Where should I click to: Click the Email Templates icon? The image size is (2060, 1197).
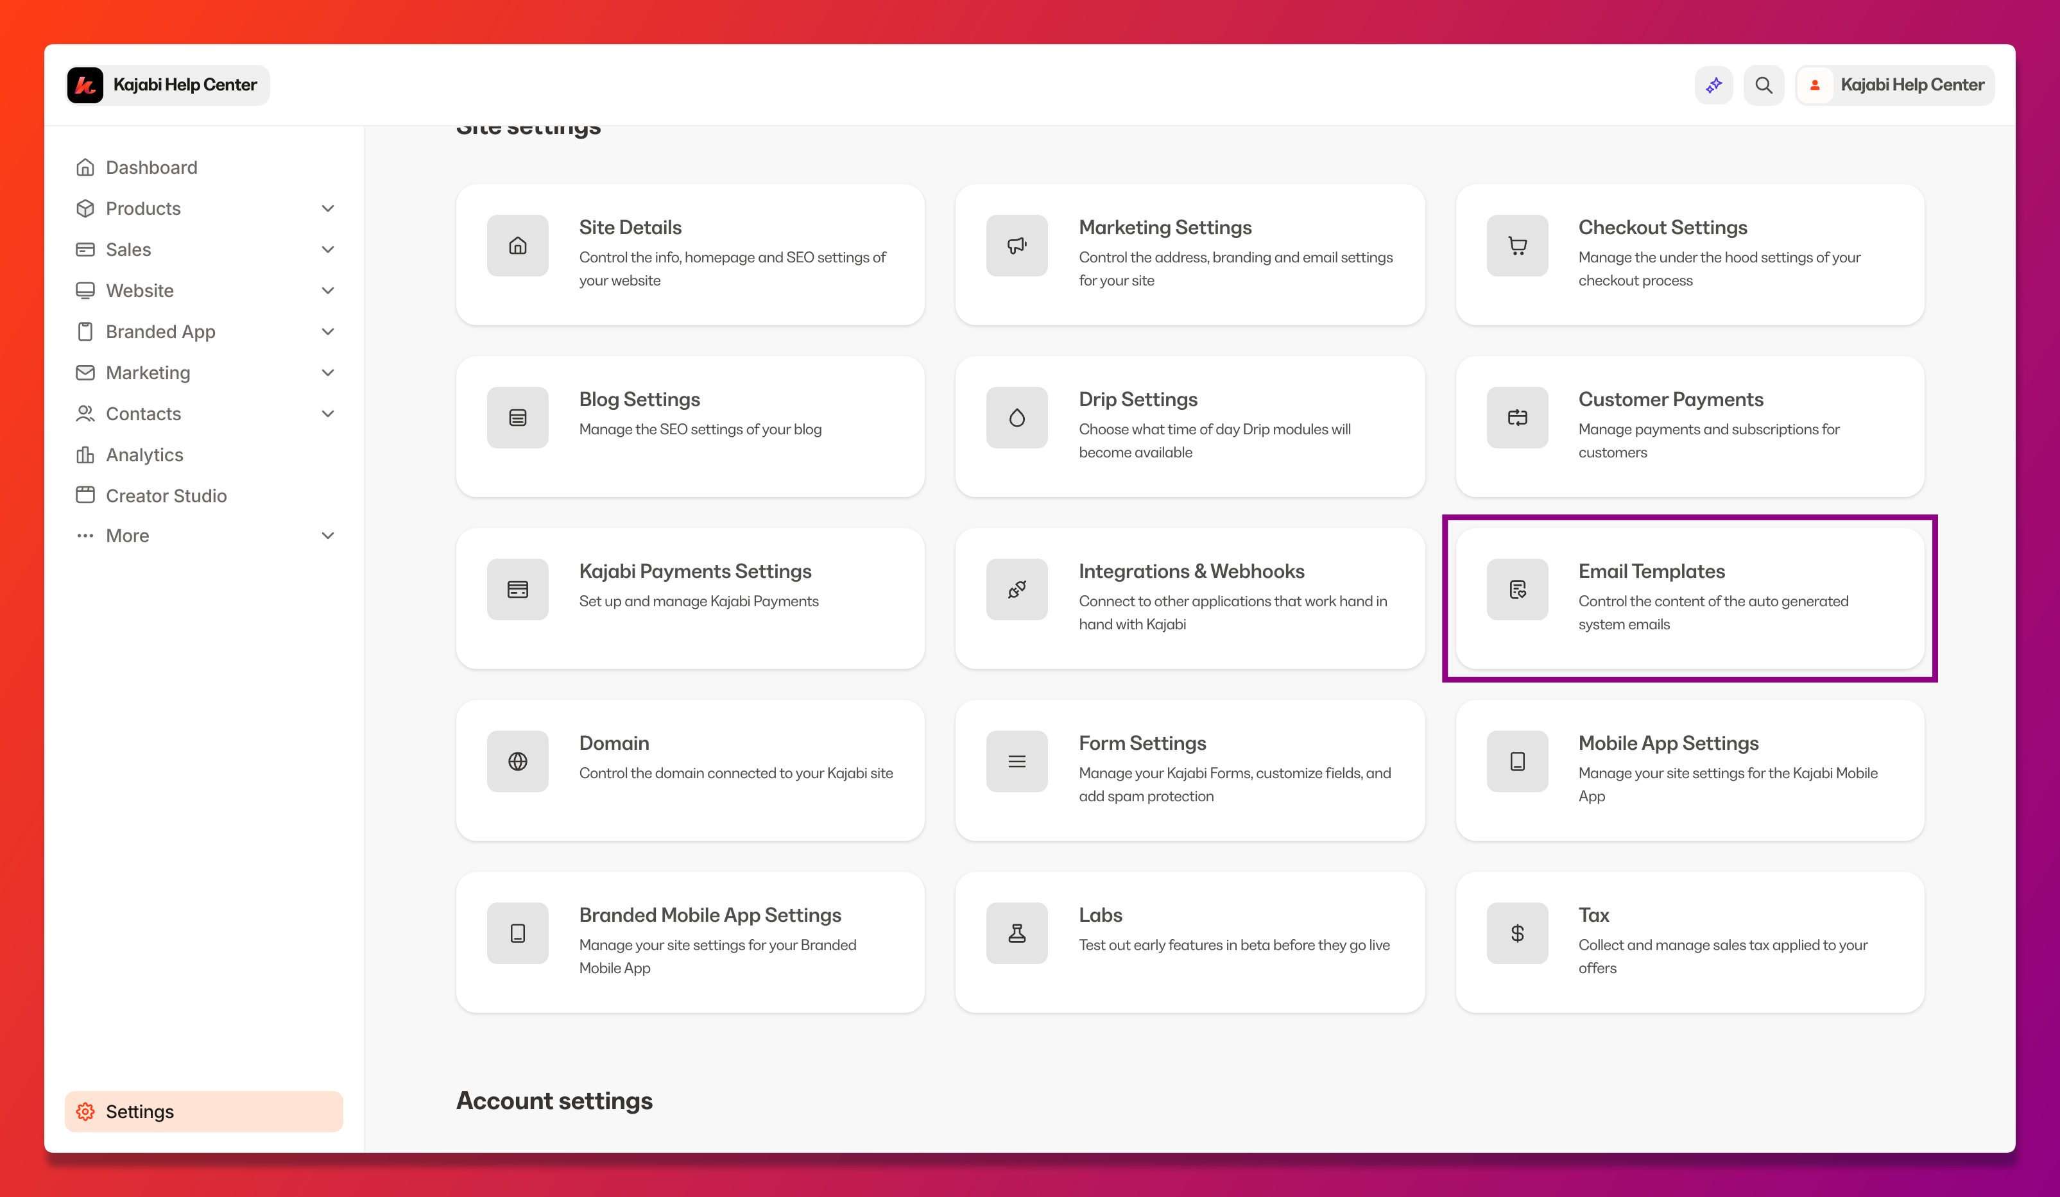click(x=1517, y=589)
